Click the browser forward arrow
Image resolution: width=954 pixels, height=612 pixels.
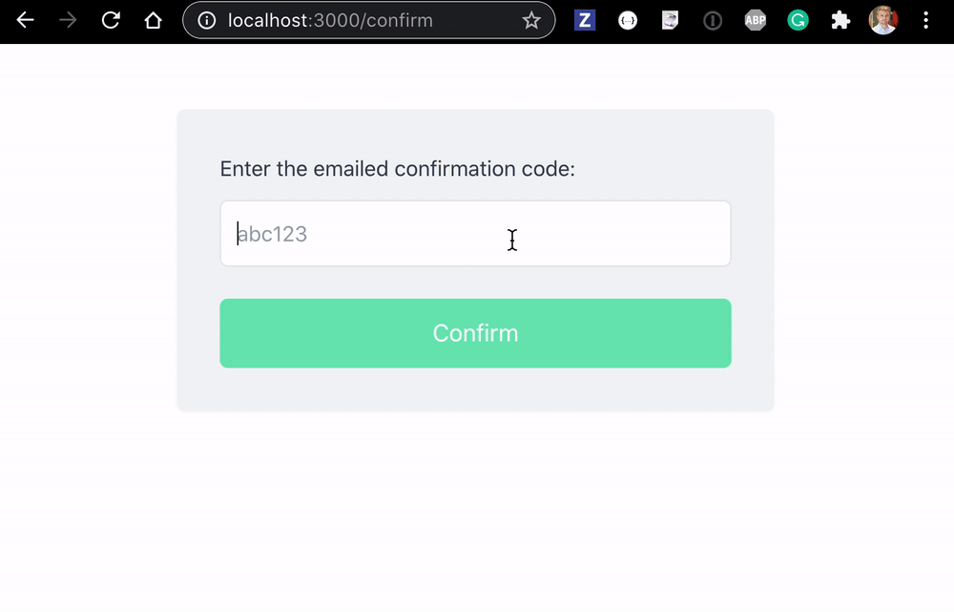(x=68, y=20)
